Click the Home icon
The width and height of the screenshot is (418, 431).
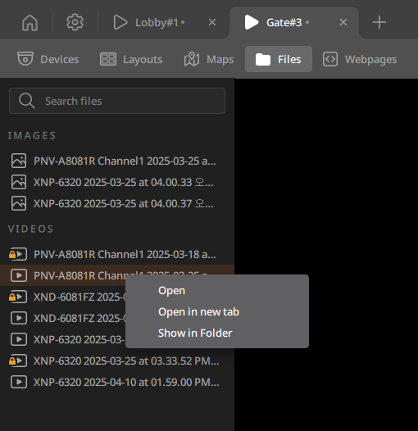[x=30, y=22]
